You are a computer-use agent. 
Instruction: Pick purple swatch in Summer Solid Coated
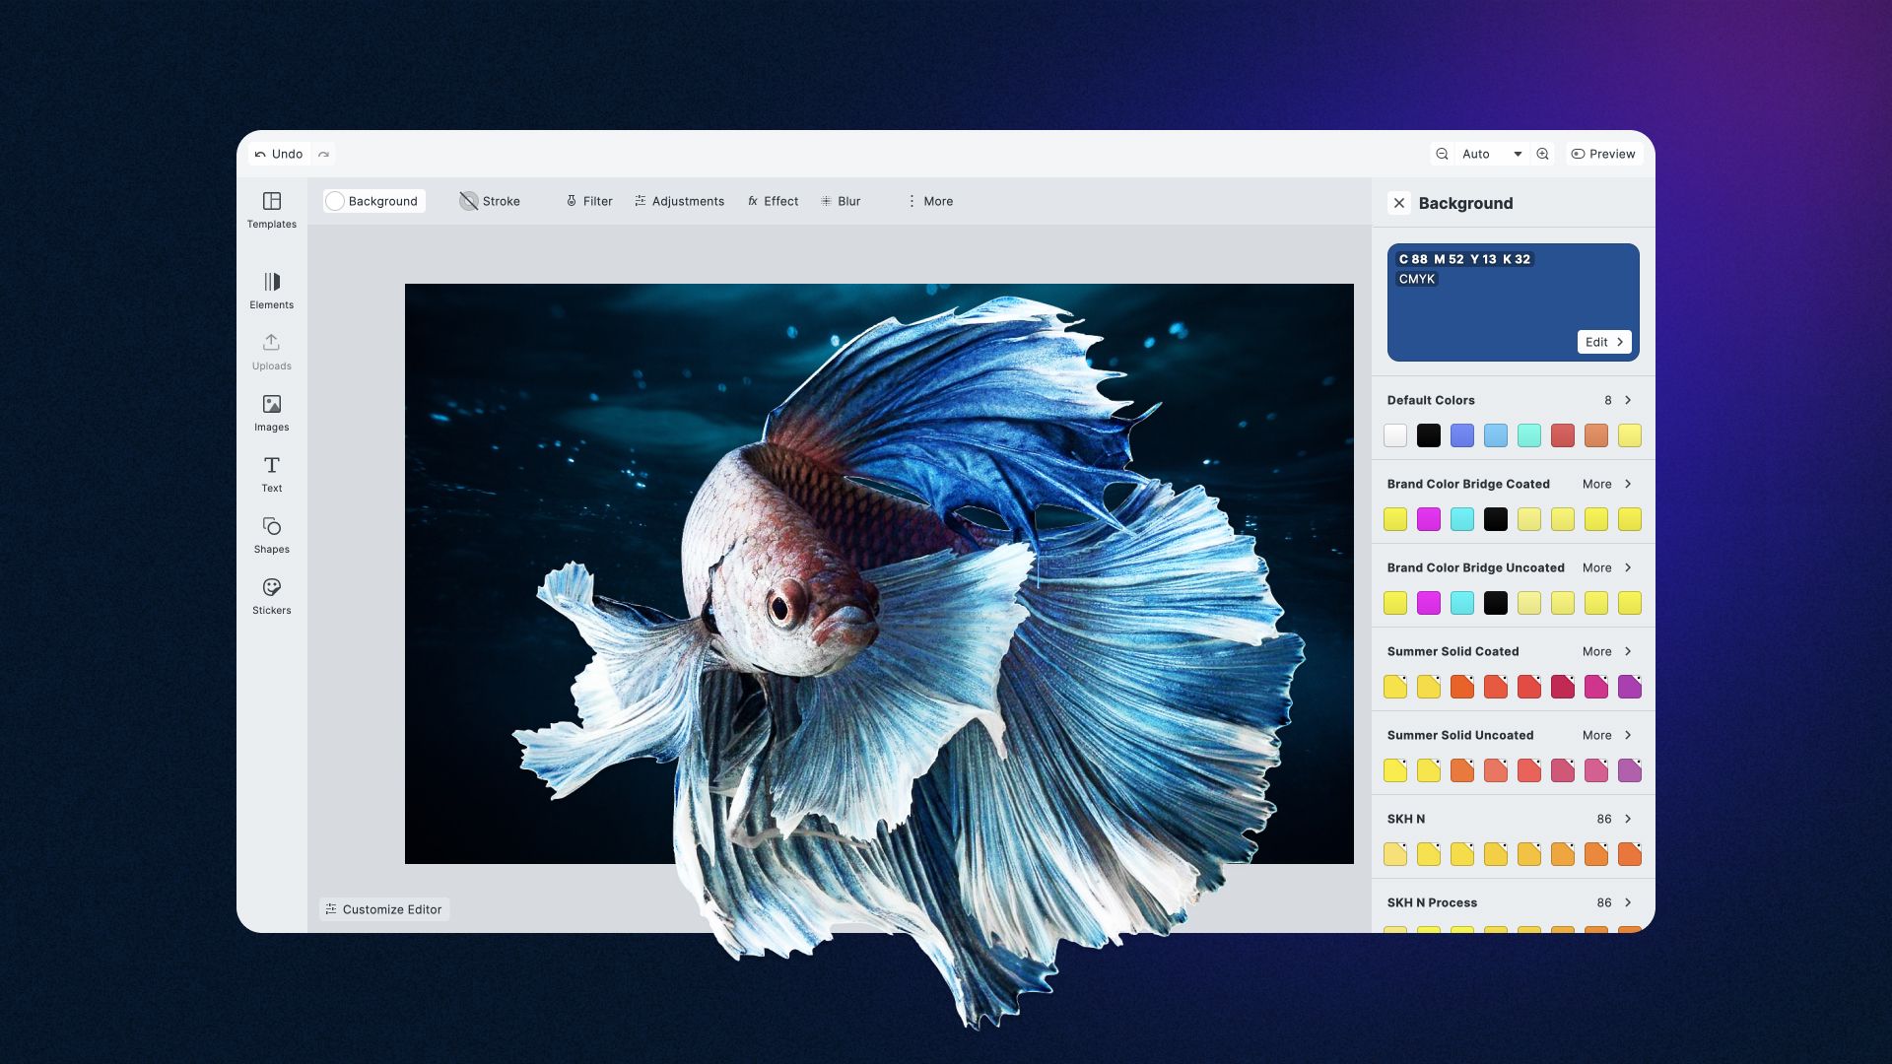[x=1630, y=687]
